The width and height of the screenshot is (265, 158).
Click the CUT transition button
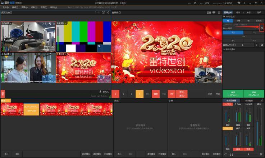click(210, 94)
